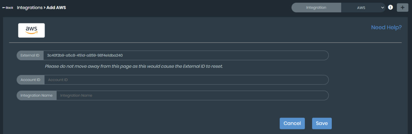Open the Integrations breadcrumb
Image resolution: width=412 pixels, height=134 pixels.
pos(29,7)
